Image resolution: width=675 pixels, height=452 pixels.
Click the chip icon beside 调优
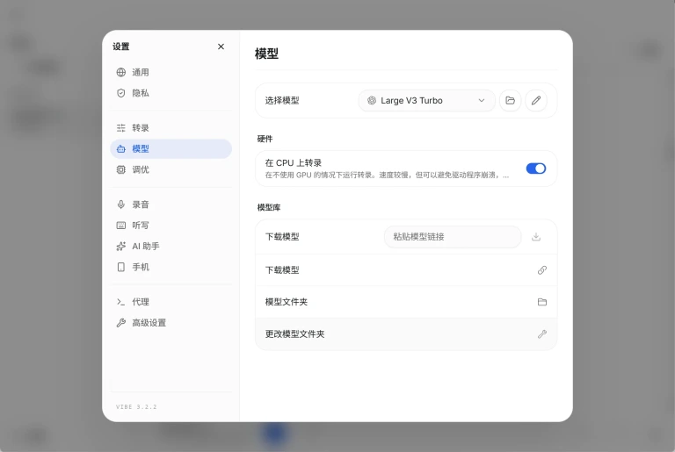click(121, 169)
